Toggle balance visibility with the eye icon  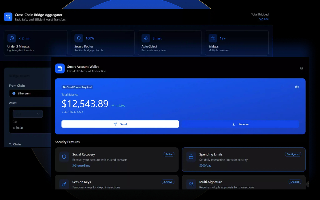click(x=297, y=87)
